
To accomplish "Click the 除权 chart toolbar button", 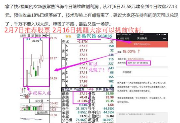I will pos(23,36).
